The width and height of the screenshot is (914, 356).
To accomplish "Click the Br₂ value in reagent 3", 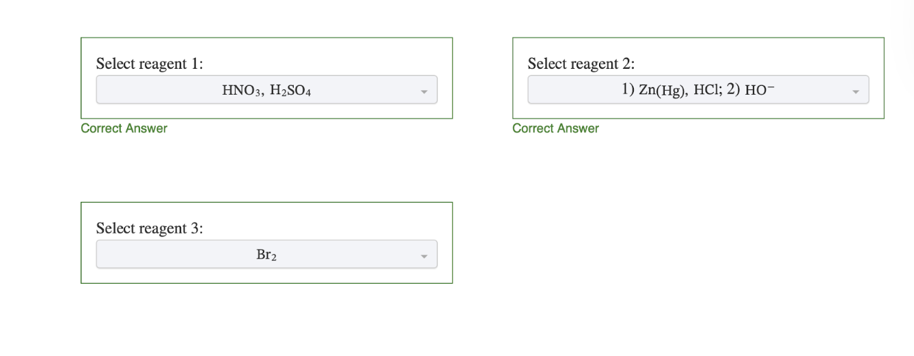I will point(266,254).
